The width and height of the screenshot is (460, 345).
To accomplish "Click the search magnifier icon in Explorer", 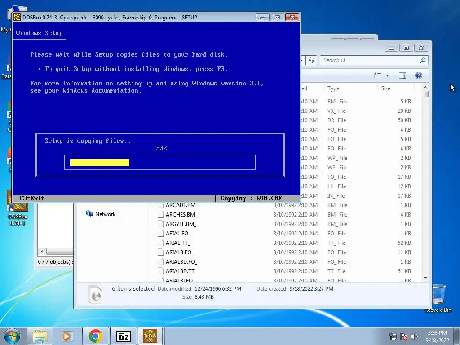I will [423, 61].
